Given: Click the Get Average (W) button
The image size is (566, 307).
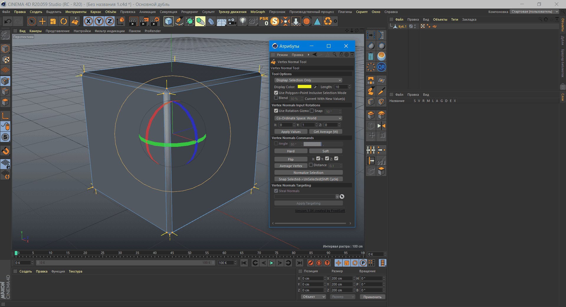Looking at the screenshot, I should [x=326, y=132].
